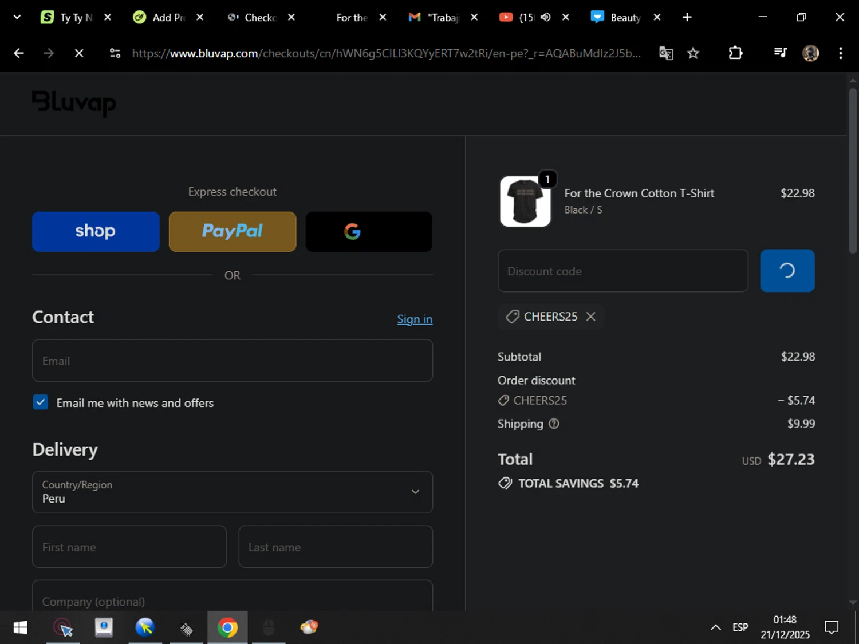Stop loading the page
Viewport: 859px width, 644px height.
coord(79,53)
